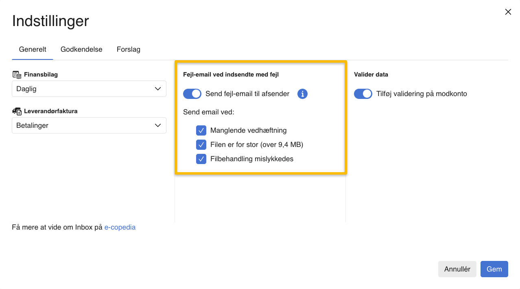Disable Send fejl-email til afsender
The image size is (520, 289).
pos(192,94)
